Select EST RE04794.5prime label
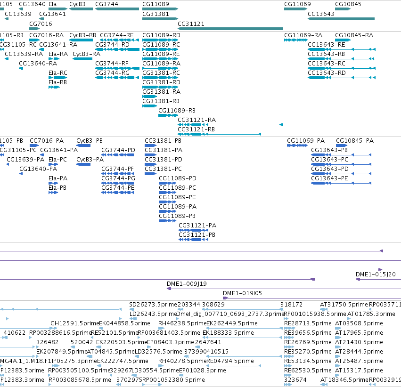The width and height of the screenshot is (401, 387). point(230,361)
